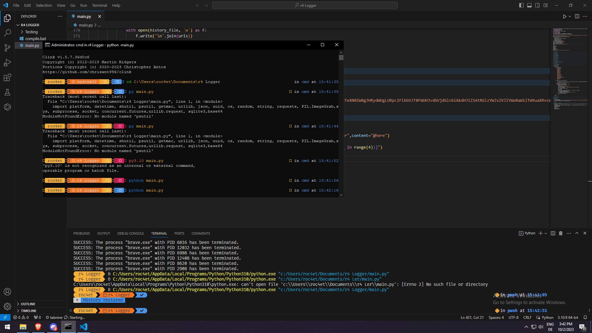
Task: Switch to the OUTPUT tab
Action: 104,233
